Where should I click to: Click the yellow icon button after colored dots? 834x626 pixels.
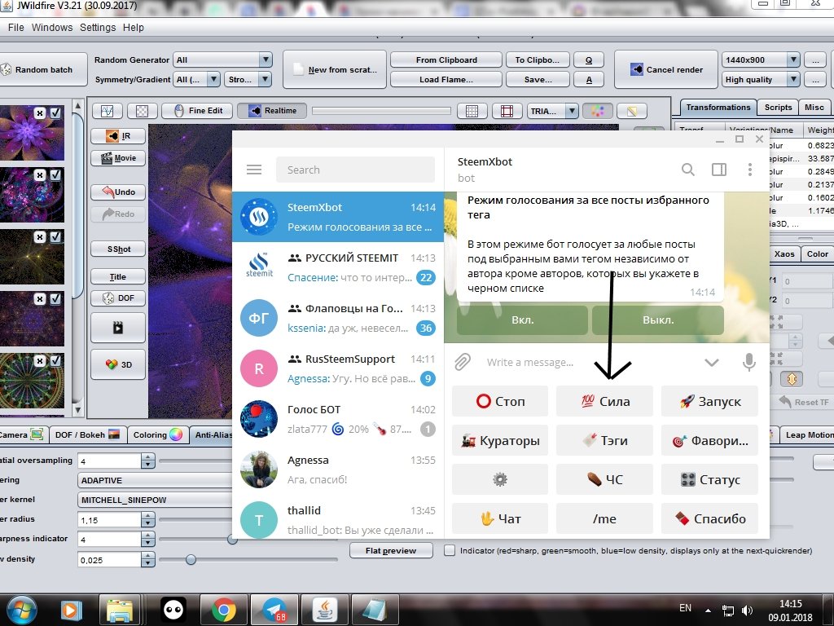632,111
